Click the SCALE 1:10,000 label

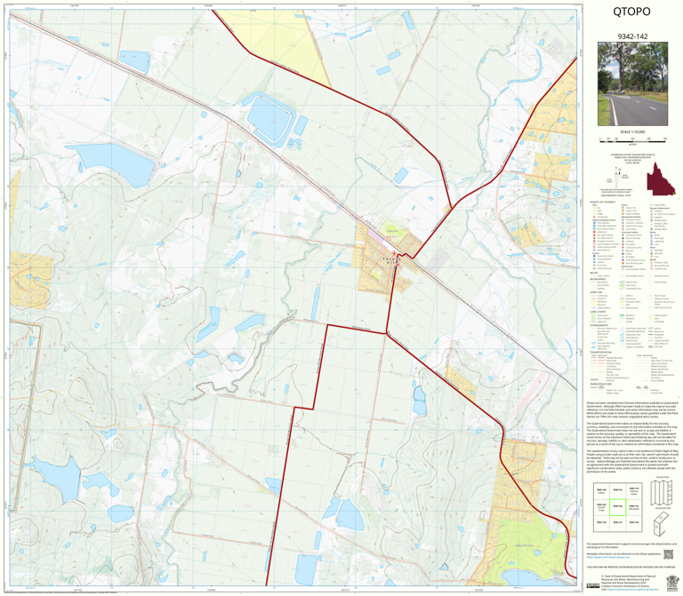tap(632, 131)
